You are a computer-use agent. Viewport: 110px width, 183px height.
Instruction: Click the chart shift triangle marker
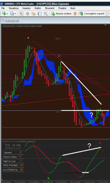pos(105,25)
